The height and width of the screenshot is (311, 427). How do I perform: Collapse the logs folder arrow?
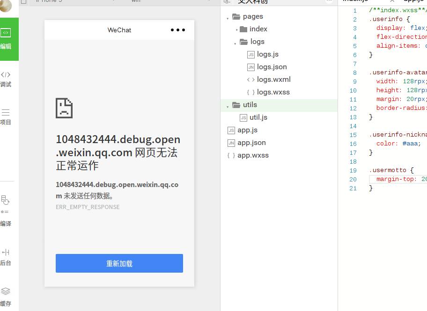[x=235, y=43]
